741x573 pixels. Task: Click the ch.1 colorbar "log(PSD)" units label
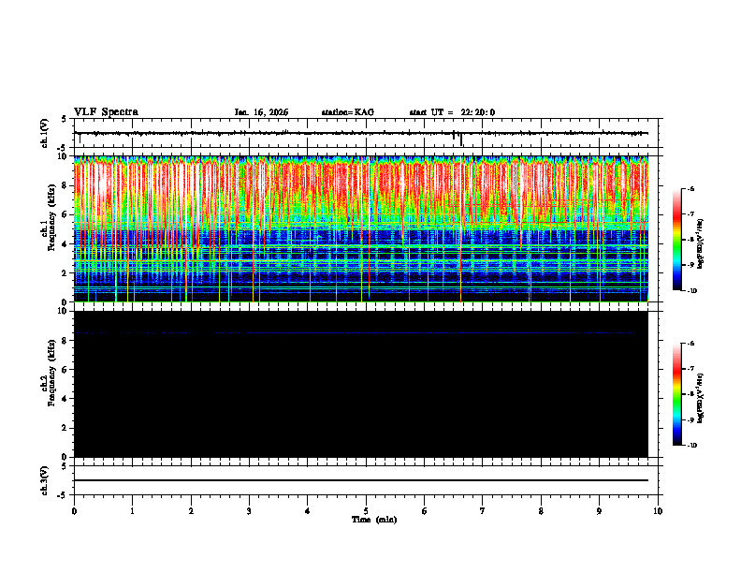(x=701, y=244)
